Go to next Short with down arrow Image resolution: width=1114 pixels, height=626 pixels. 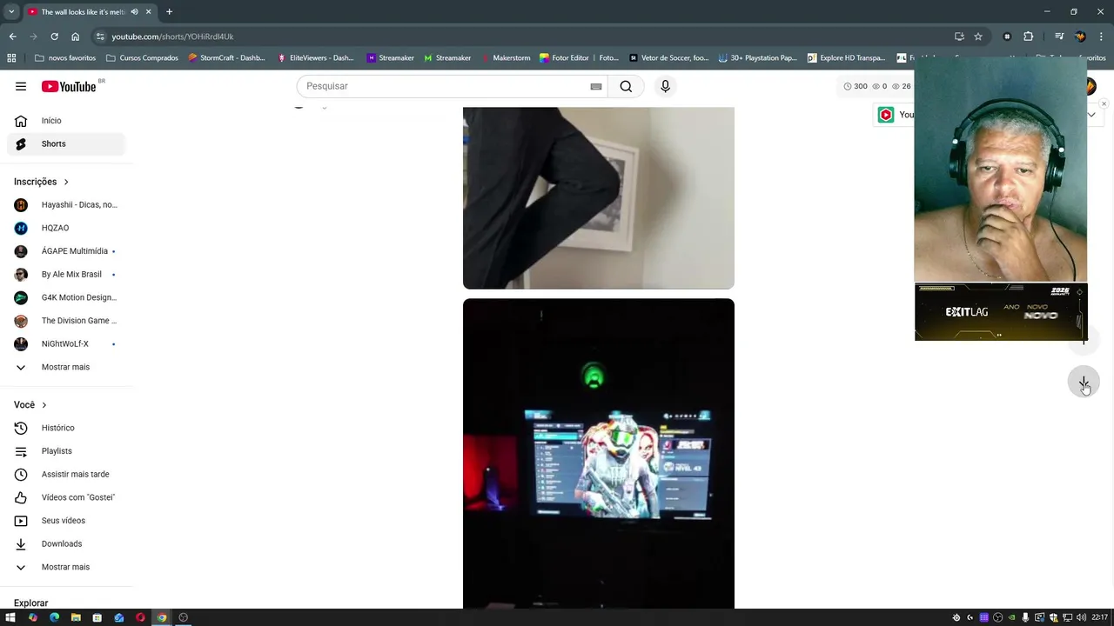pos(1084,383)
